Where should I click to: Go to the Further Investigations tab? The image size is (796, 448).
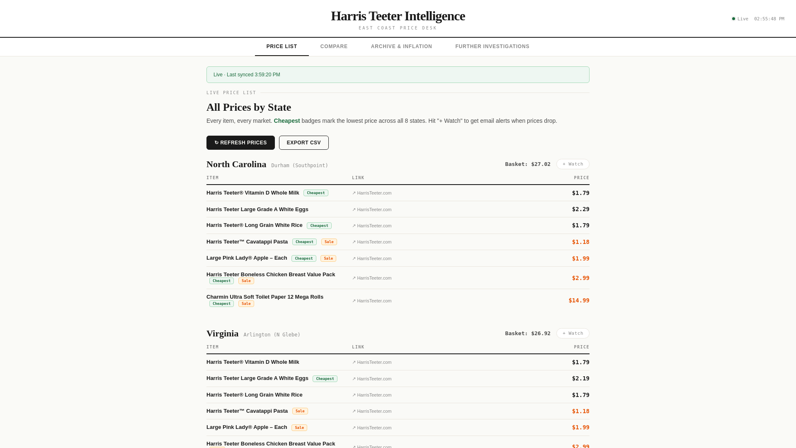[x=492, y=46]
